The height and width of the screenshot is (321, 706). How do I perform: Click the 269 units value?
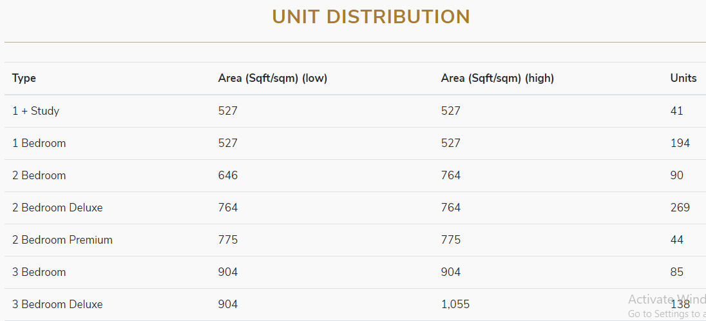(680, 208)
